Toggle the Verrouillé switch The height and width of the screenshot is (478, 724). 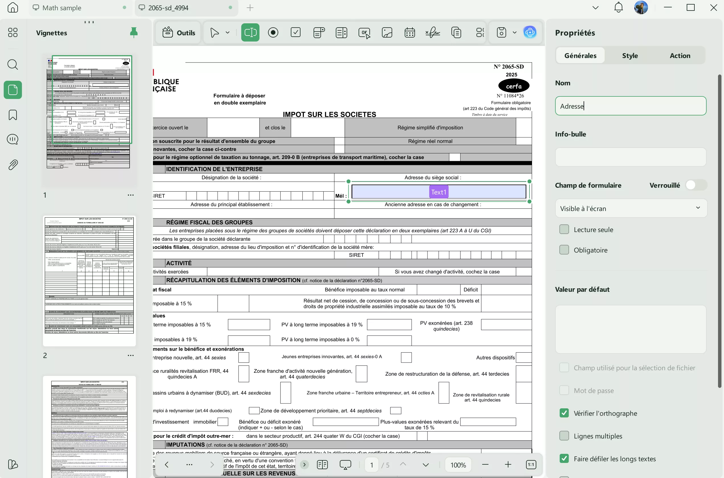click(x=696, y=185)
